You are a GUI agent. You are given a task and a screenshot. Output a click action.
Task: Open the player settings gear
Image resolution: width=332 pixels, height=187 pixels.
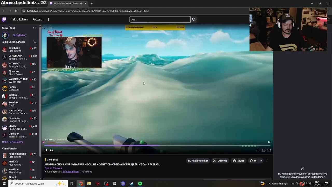click(258, 150)
